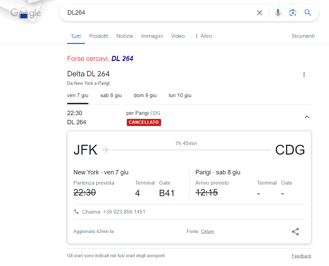
Task: Select the sab 8 giu date option
Action: click(x=111, y=95)
